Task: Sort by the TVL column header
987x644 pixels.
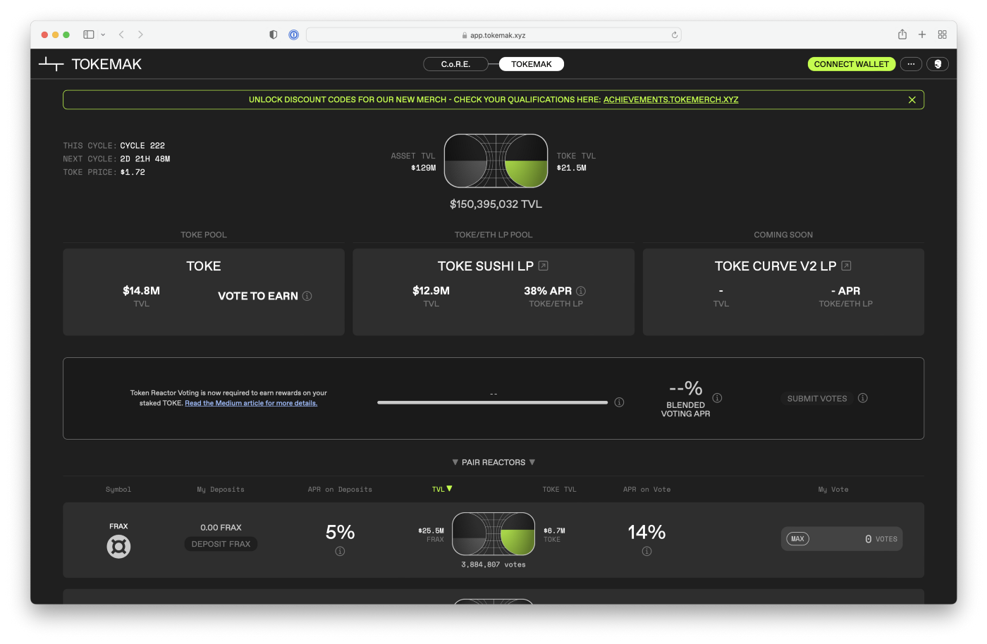Action: click(442, 489)
